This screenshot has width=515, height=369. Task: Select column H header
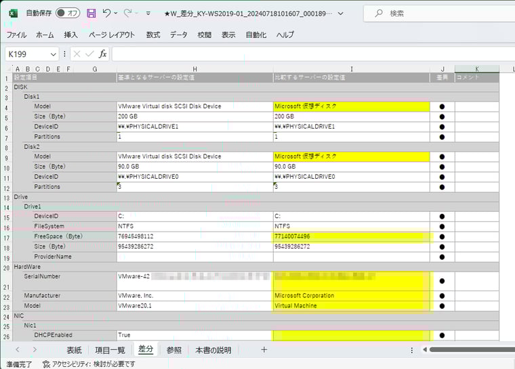point(194,69)
